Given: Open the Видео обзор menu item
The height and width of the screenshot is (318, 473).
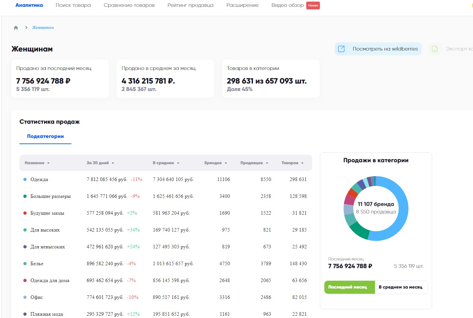Looking at the screenshot, I should click(x=287, y=5).
